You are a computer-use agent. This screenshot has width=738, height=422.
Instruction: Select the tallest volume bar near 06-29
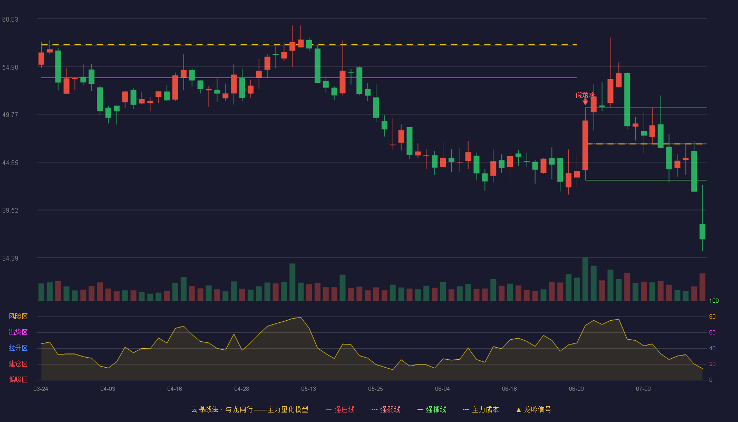click(585, 279)
